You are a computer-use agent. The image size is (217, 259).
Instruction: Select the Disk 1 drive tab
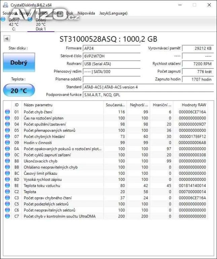(41, 24)
